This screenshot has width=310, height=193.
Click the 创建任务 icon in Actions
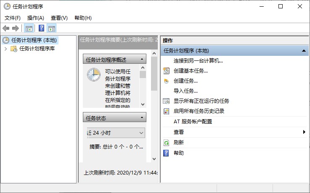coord(166,81)
